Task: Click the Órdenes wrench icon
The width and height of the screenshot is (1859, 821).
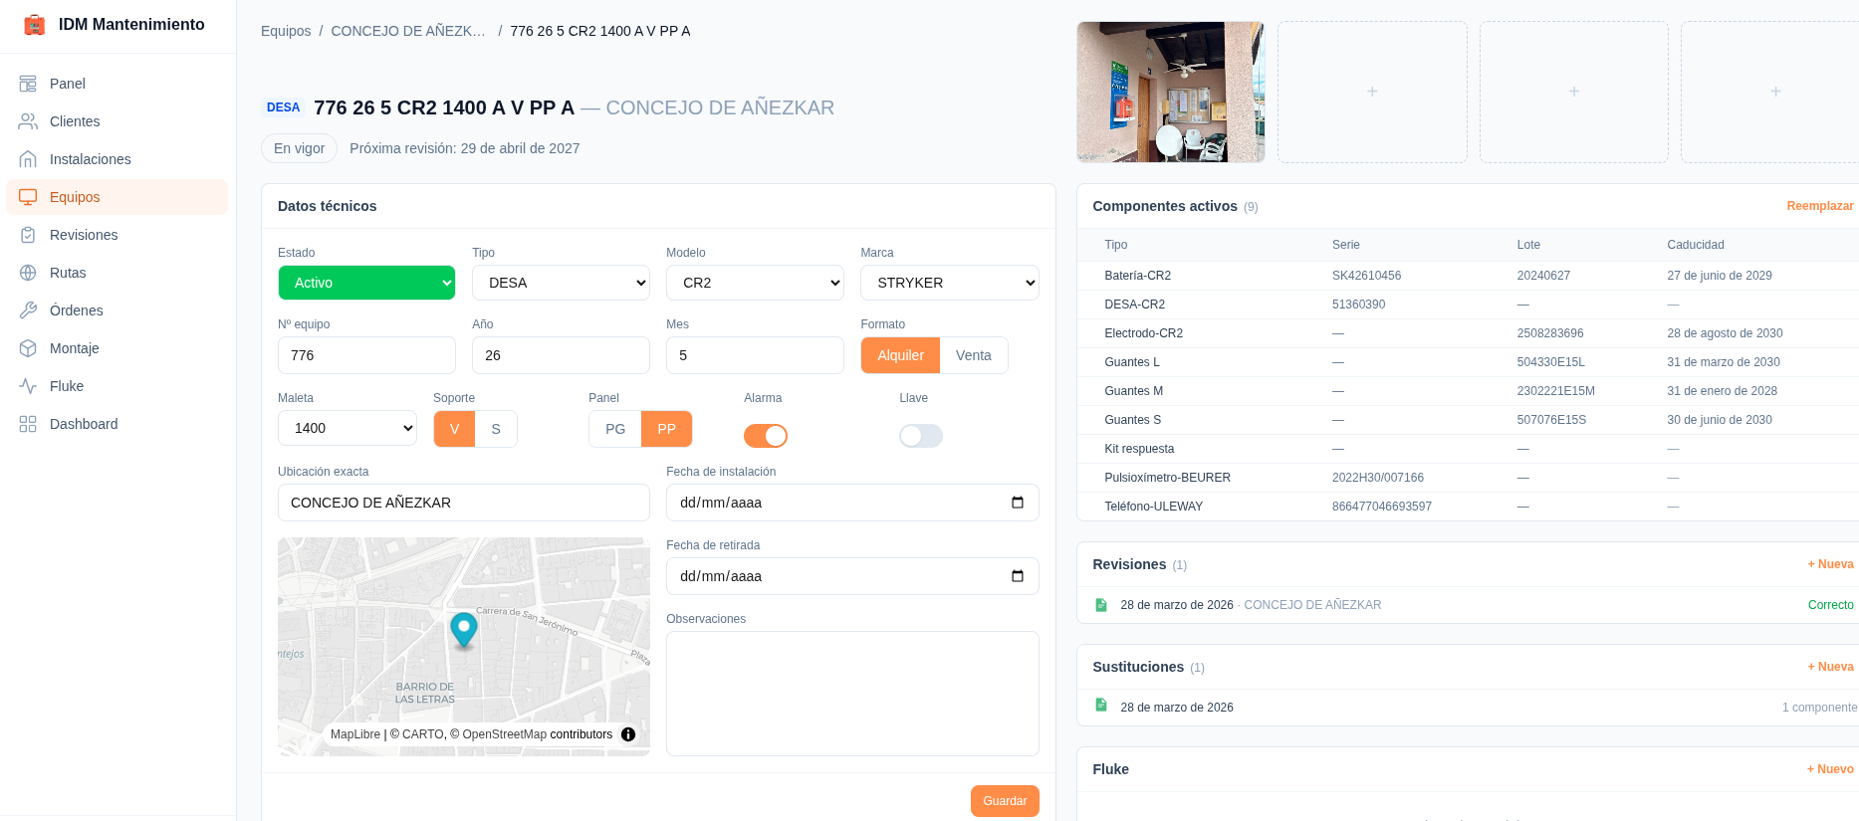Action: (x=28, y=310)
